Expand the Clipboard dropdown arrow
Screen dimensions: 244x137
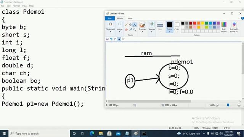click(x=111, y=32)
